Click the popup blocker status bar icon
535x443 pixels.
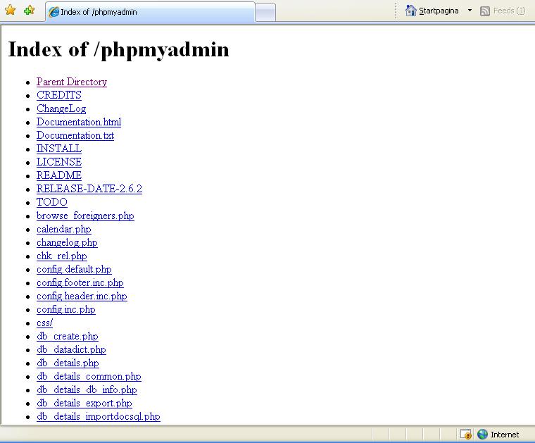click(x=466, y=434)
